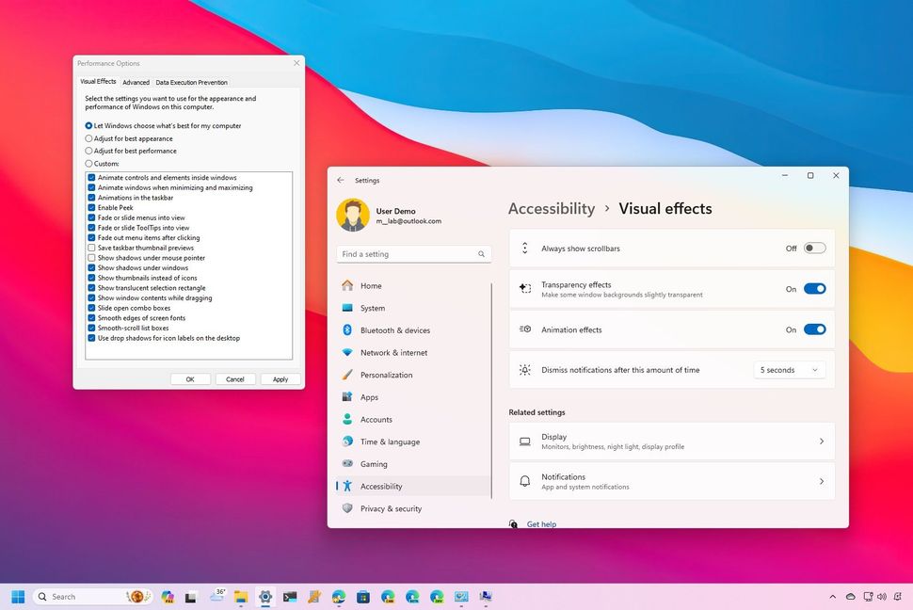Click the Apply button in Performance Options
Screen dimensions: 913x610
tap(280, 378)
